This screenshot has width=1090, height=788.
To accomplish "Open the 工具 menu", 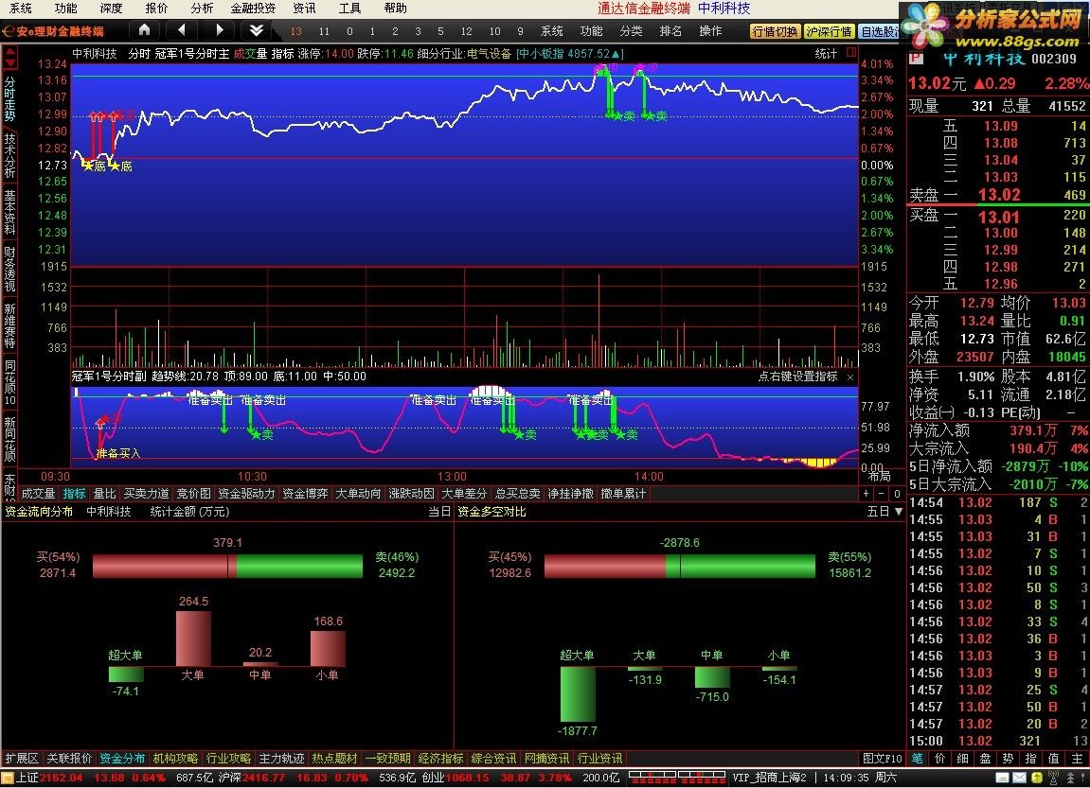I will click(x=349, y=9).
